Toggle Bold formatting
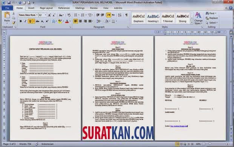 point(21,21)
